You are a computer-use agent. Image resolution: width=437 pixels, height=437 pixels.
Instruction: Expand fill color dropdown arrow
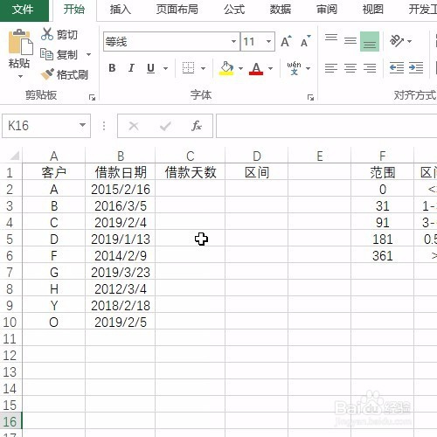tap(240, 68)
